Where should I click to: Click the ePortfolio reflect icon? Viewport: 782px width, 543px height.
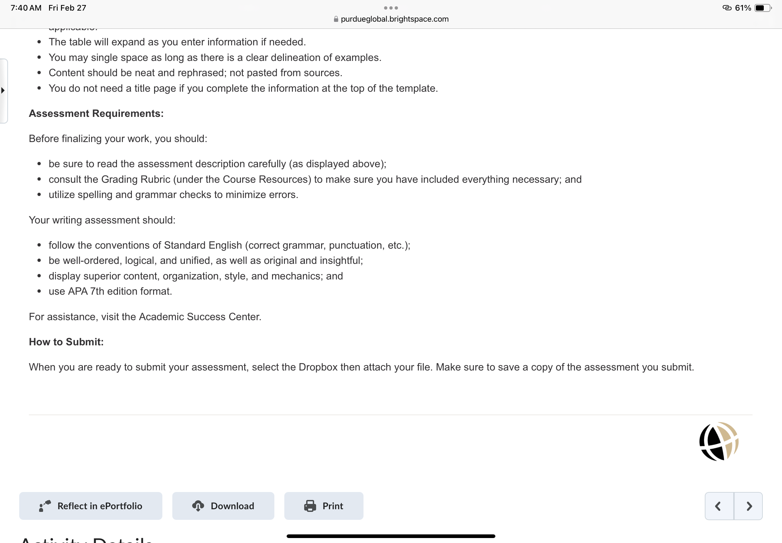[x=45, y=506]
